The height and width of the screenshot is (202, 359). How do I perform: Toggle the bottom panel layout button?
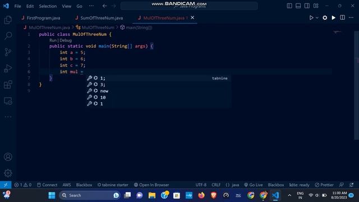pos(298,6)
